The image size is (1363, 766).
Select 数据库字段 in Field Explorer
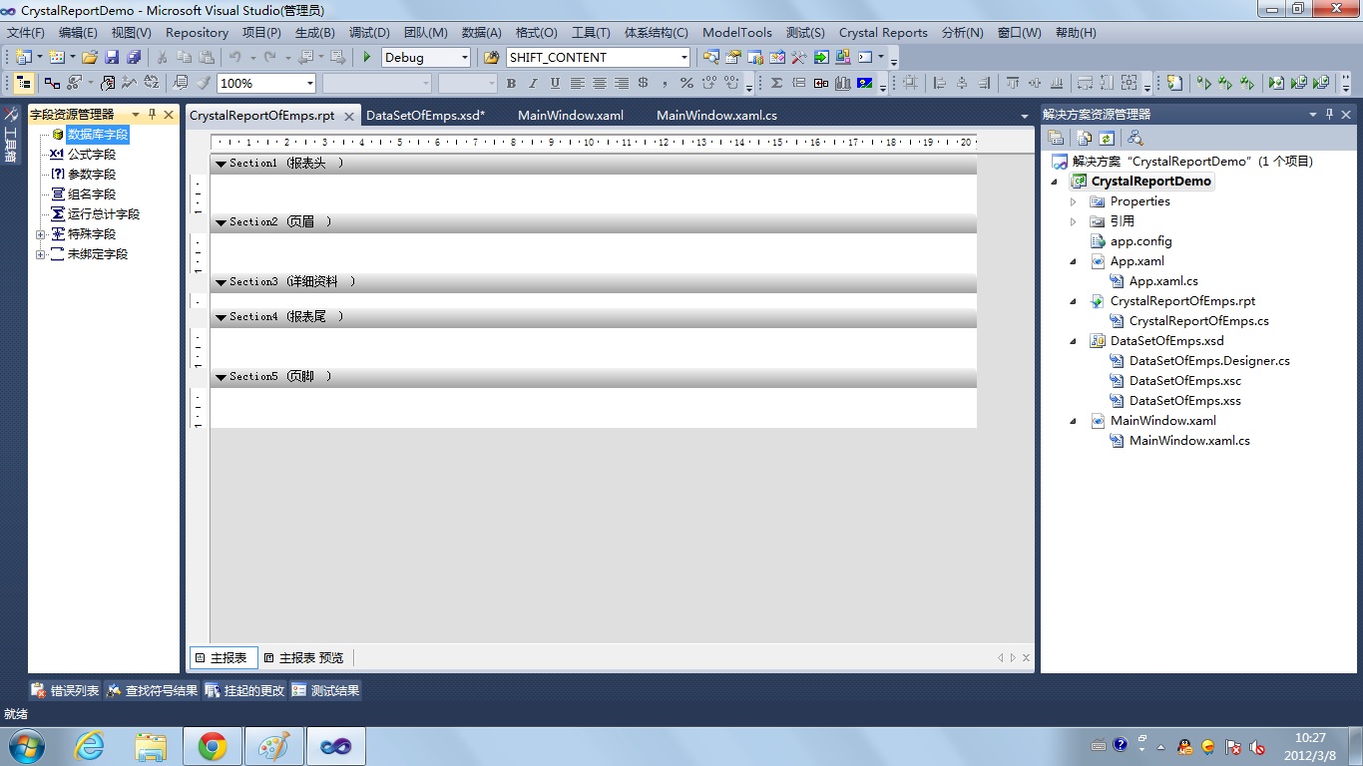(x=98, y=135)
